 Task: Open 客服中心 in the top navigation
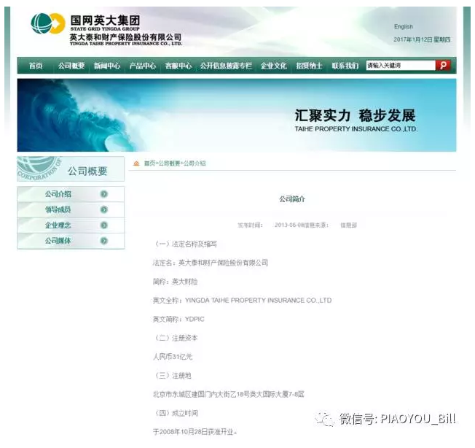coord(178,66)
